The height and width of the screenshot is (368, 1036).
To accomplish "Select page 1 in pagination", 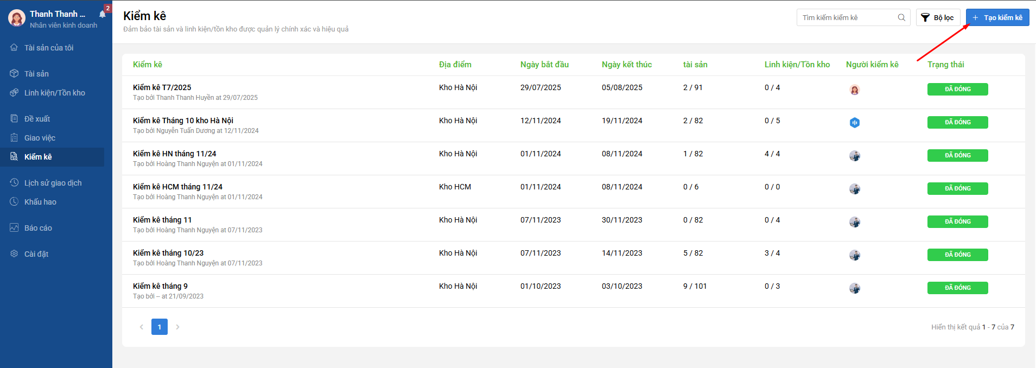I will tap(160, 327).
